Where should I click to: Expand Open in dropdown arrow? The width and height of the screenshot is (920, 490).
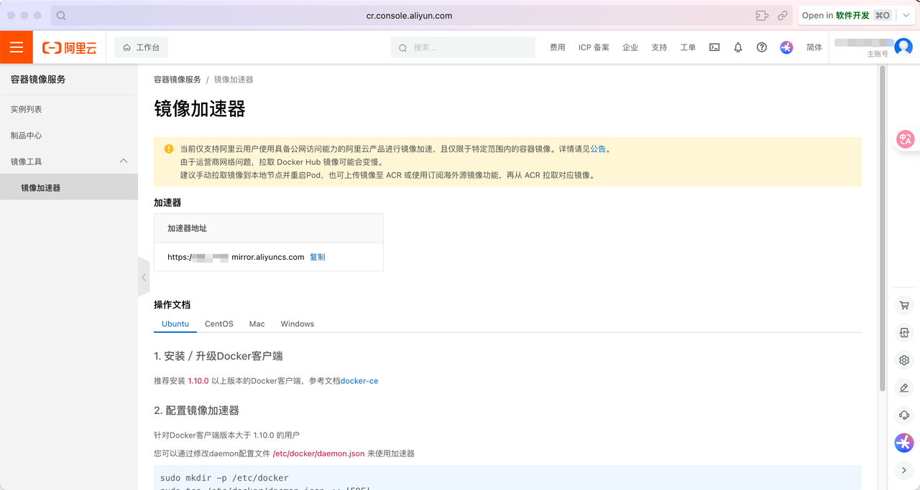click(x=906, y=15)
